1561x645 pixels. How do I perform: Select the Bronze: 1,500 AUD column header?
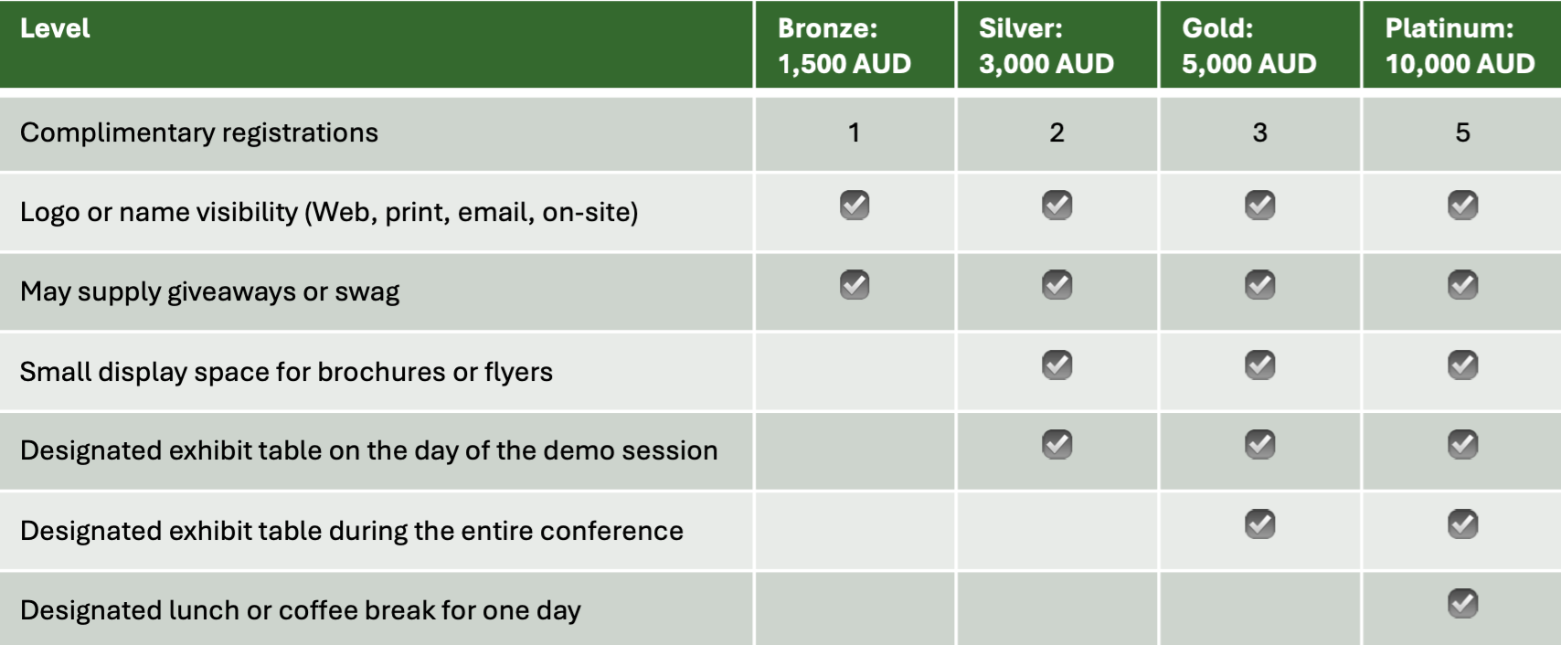(x=844, y=46)
